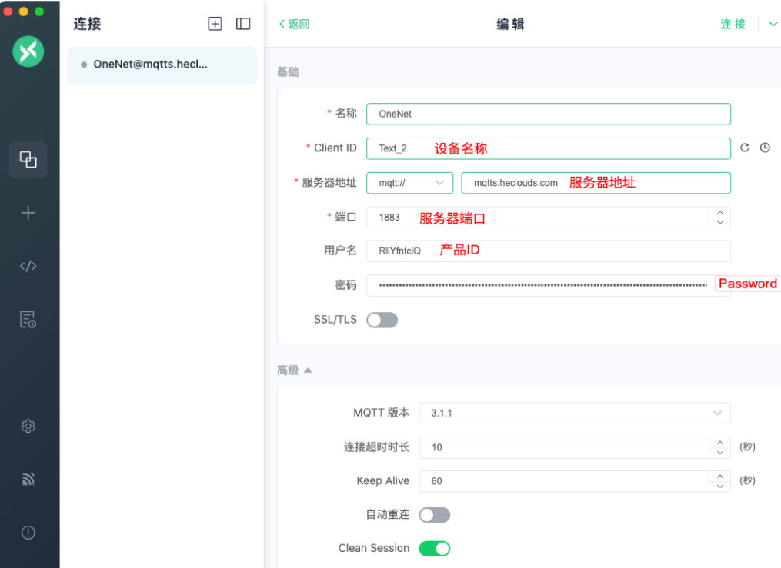
Task: Select the OneNet connection in the list
Action: (x=162, y=66)
